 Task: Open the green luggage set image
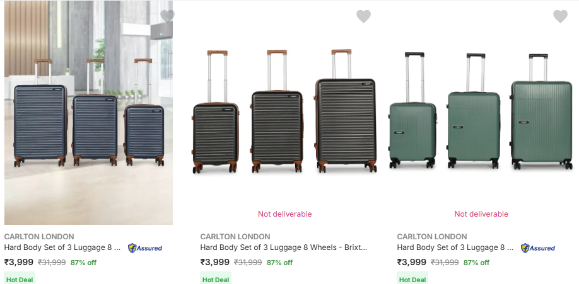point(481,113)
